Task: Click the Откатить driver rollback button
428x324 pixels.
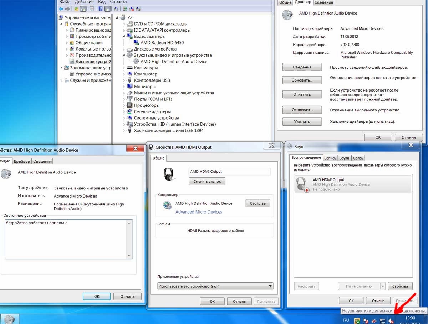Action: [302, 94]
